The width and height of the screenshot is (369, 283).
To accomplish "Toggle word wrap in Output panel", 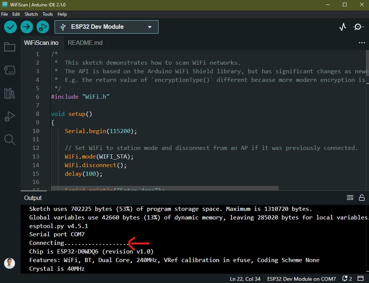I will tap(350, 198).
